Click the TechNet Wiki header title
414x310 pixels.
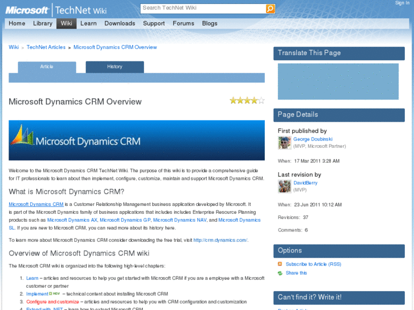tap(81, 10)
